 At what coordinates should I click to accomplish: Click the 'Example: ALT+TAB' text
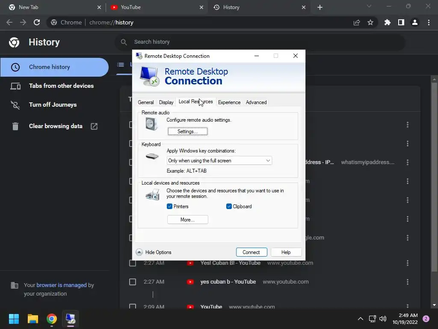[x=186, y=171]
